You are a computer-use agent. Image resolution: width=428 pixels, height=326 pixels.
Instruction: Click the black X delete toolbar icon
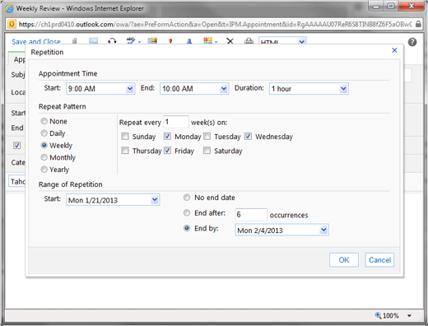pyautogui.click(x=230, y=41)
